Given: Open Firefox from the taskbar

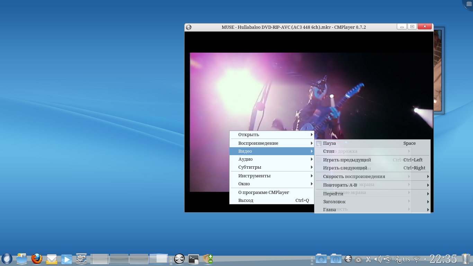Looking at the screenshot, I should [x=37, y=259].
